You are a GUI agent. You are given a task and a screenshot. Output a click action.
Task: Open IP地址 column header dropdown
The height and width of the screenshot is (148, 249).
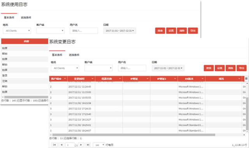coord(147,79)
